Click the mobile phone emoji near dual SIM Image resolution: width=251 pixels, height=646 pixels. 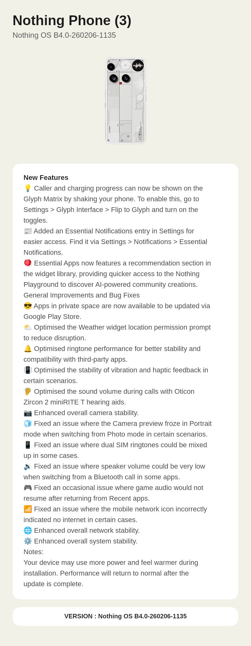pos(28,445)
